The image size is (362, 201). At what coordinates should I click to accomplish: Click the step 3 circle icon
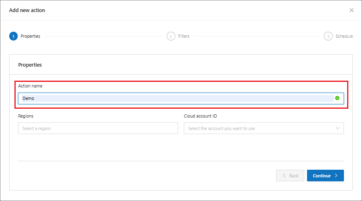pyautogui.click(x=328, y=36)
